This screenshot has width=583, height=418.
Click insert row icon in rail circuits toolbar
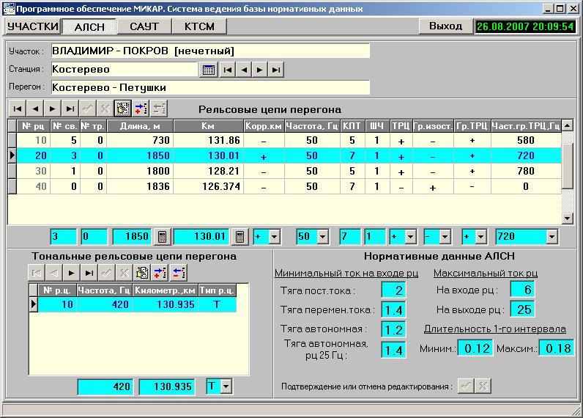[141, 109]
